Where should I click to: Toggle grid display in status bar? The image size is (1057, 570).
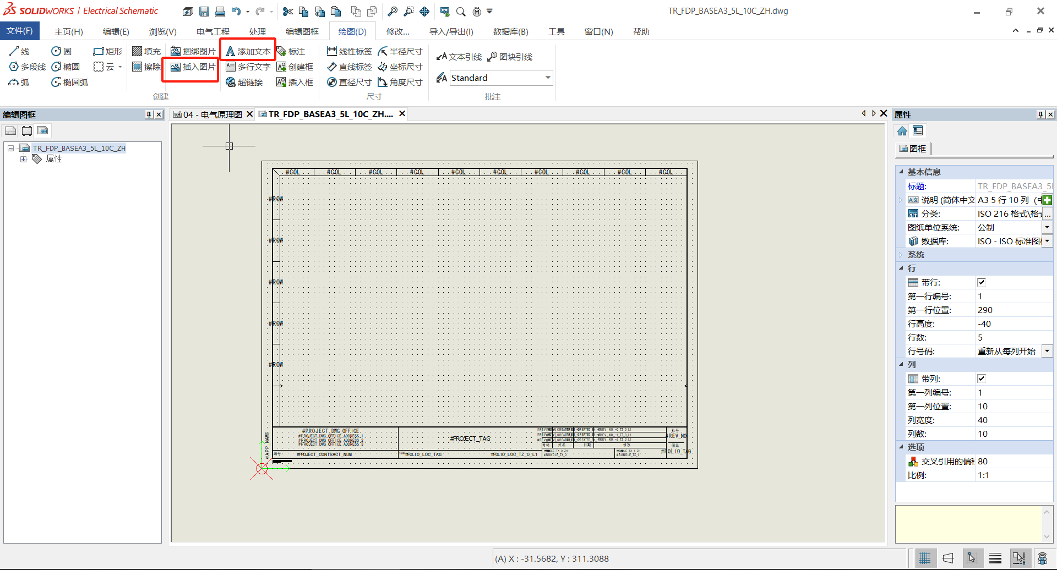925,558
